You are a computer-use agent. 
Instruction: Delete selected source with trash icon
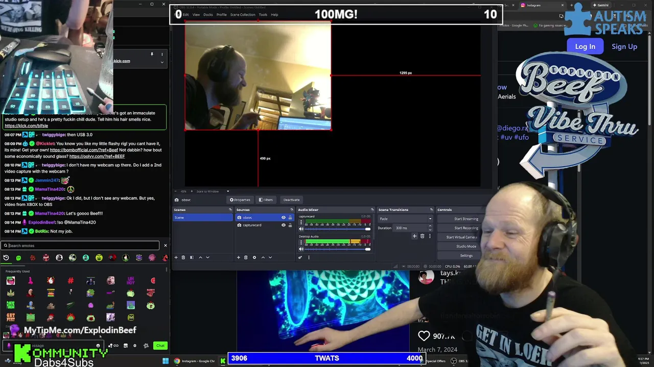pyautogui.click(x=245, y=257)
